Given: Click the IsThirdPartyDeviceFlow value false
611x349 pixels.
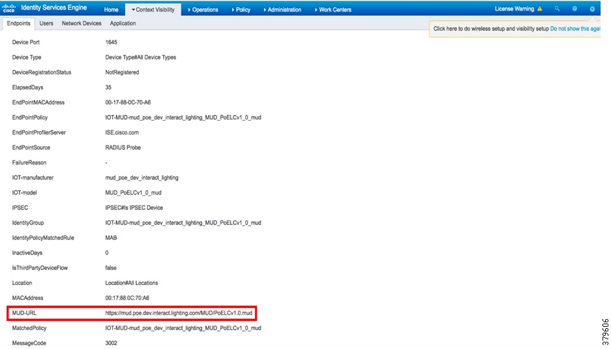Looking at the screenshot, I should pyautogui.click(x=111, y=268).
